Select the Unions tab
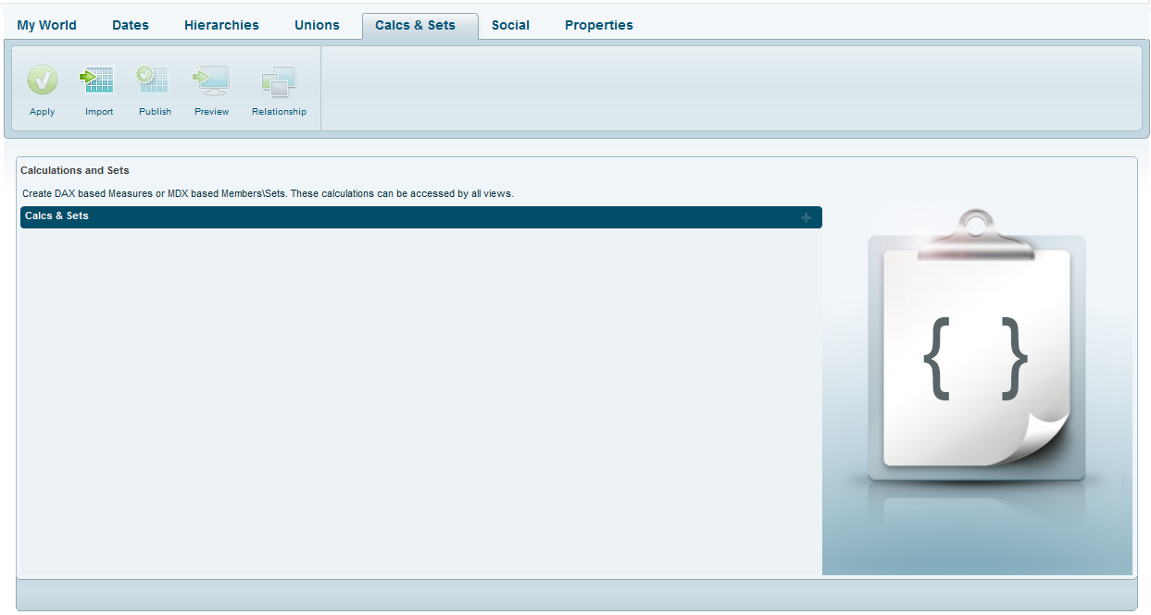1151x615 pixels. coord(317,25)
